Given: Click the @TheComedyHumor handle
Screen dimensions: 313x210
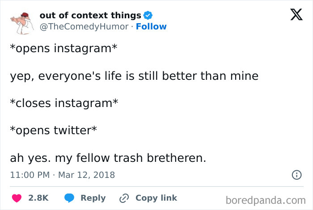Looking at the screenshot, I should 85,26.
